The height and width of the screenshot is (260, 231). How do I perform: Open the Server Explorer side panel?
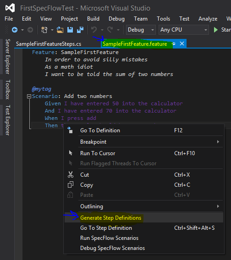8,57
